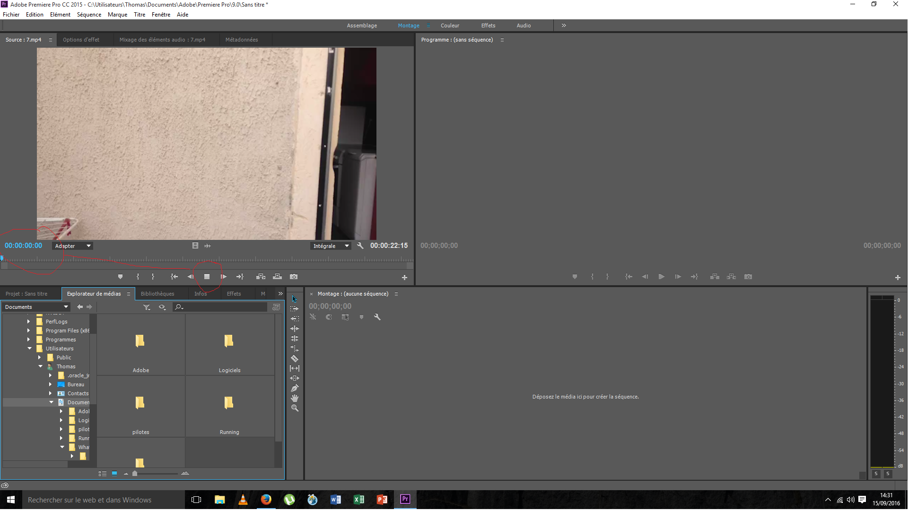Image resolution: width=908 pixels, height=510 pixels.
Task: Select the Razor tool in tools panel
Action: 295,358
